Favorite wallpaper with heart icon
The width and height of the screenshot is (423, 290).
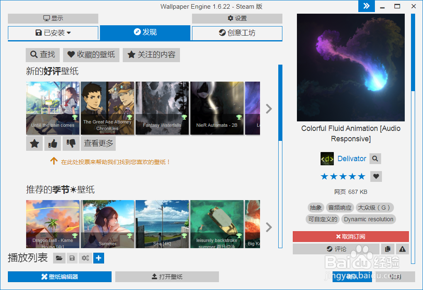click(376, 176)
